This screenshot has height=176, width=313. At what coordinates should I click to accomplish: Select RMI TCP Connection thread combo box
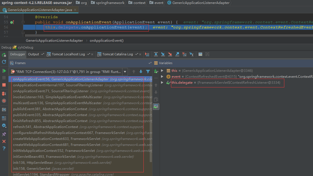(68, 72)
